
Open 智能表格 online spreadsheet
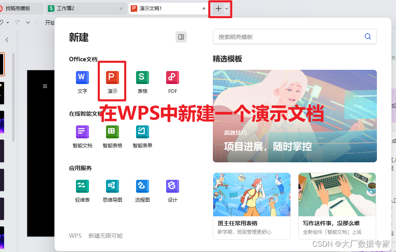[113, 137]
